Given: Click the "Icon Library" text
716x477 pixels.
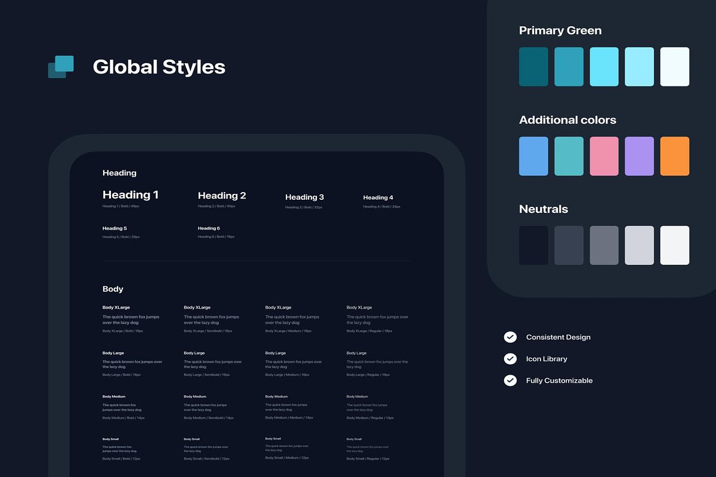Looking at the screenshot, I should coord(547,359).
